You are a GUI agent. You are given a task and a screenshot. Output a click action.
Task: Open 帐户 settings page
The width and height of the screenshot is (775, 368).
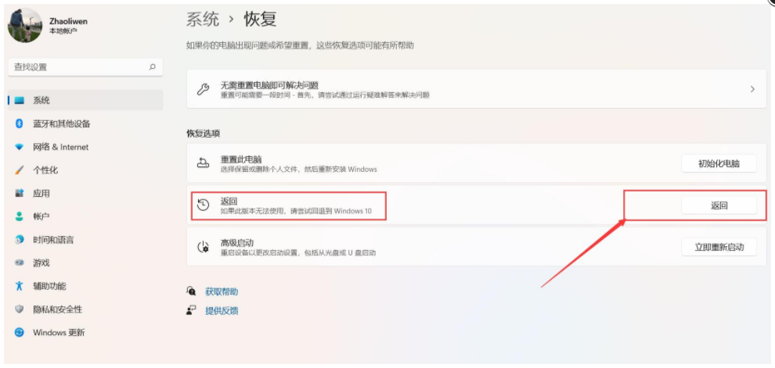coord(41,216)
